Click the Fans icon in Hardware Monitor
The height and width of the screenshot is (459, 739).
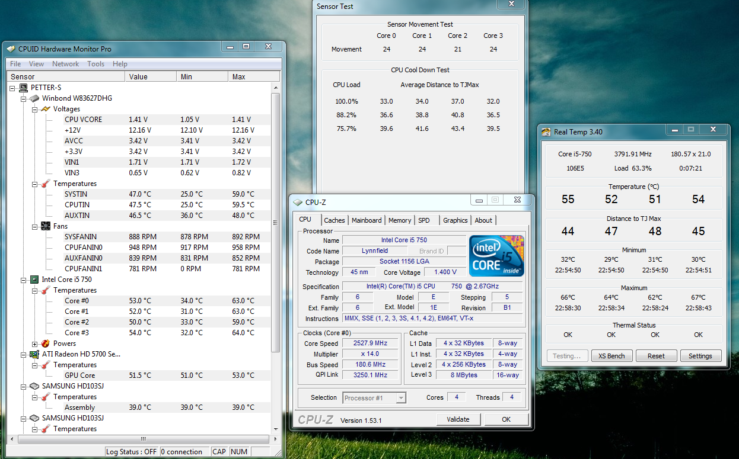tap(46, 226)
